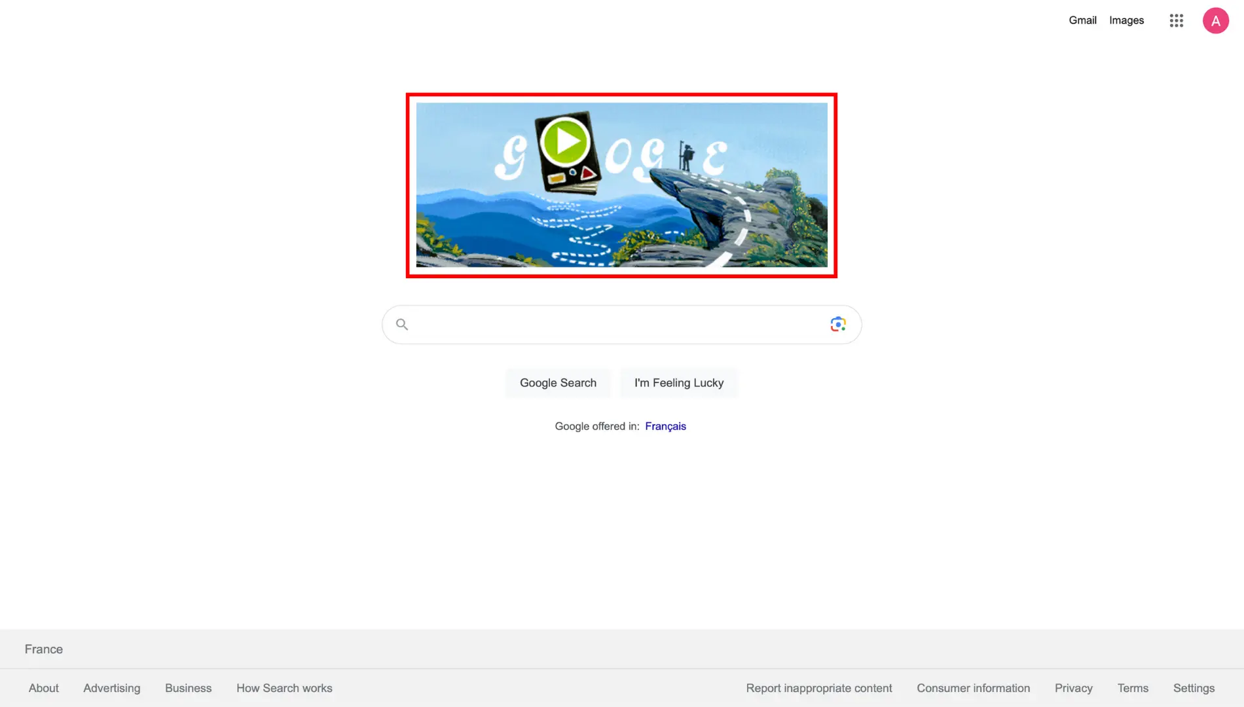Click the hiker figure in the Doodle

686,156
